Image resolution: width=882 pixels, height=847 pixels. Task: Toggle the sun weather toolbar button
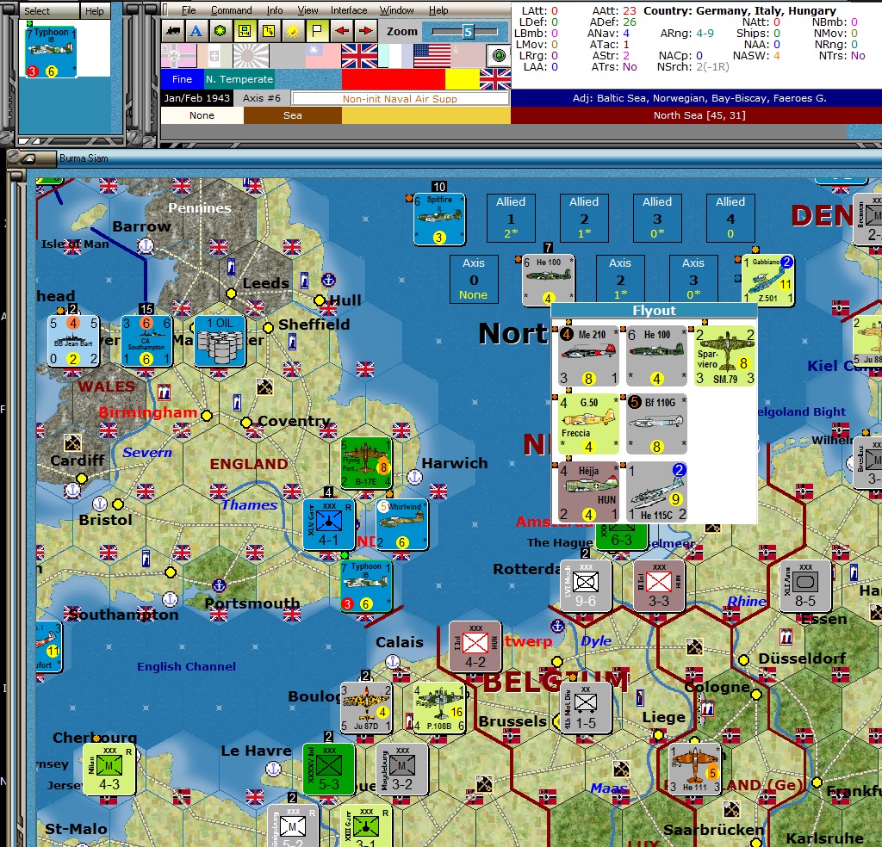pyautogui.click(x=293, y=31)
